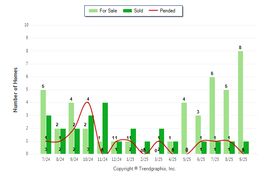Click the Trendgraphix copyright text
The width and height of the screenshot is (267, 179).
[144, 169]
